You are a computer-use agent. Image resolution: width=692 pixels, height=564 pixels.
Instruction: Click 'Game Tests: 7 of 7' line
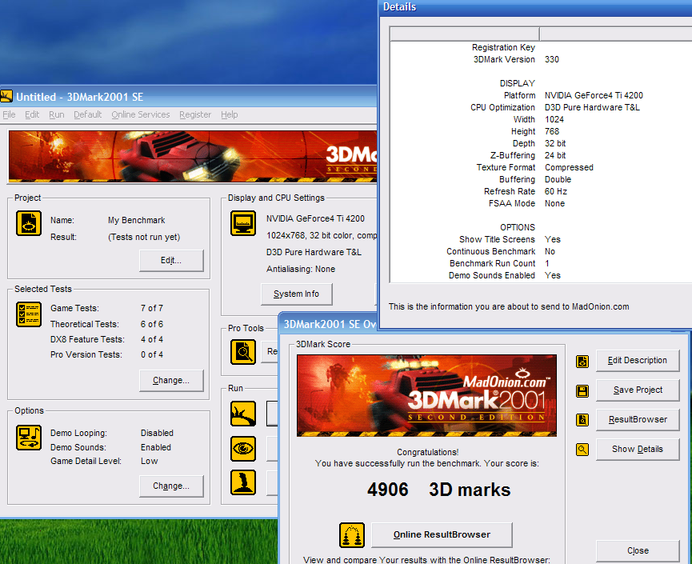107,308
